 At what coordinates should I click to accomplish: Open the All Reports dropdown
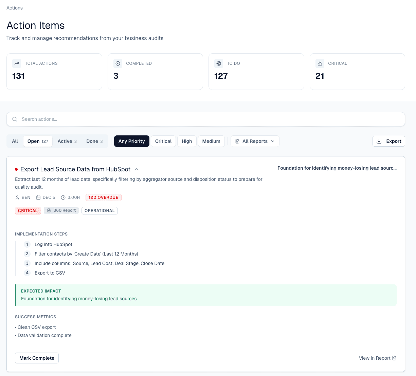pyautogui.click(x=255, y=141)
